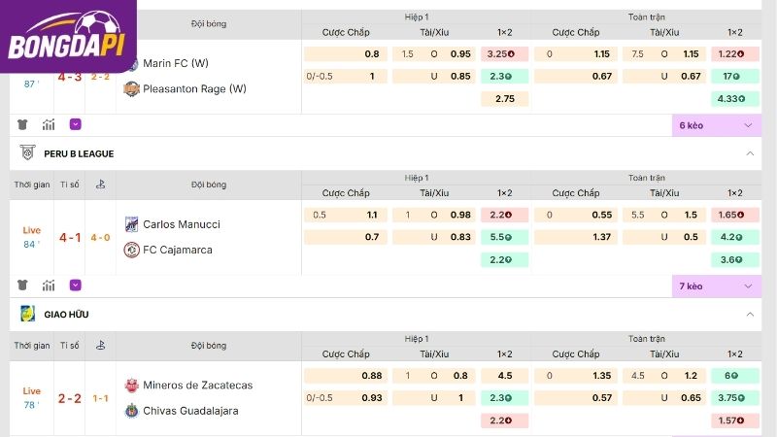This screenshot has height=437, width=777.
Task: Open statistics chart icon under Marin FC match
Action: (x=49, y=125)
